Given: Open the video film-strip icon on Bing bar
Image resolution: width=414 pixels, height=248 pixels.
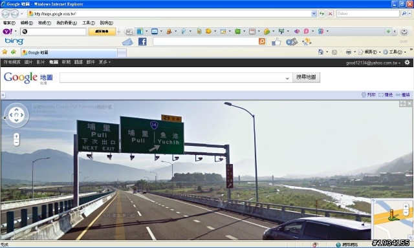Looking at the screenshot, I should pyautogui.click(x=292, y=41).
